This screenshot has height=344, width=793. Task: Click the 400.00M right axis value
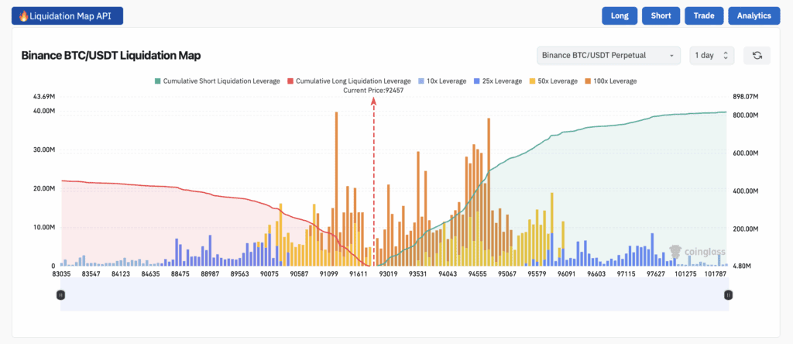point(745,191)
